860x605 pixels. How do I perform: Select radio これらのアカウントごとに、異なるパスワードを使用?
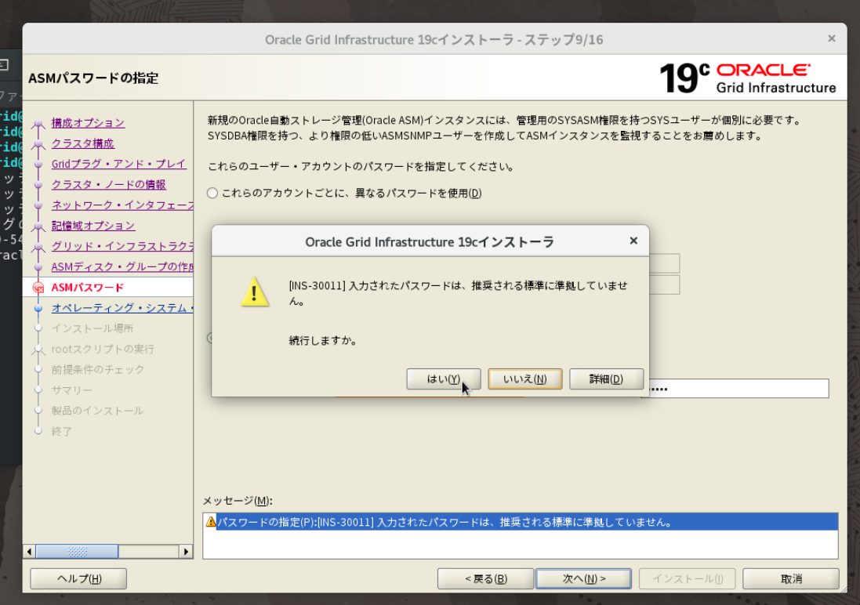point(212,193)
